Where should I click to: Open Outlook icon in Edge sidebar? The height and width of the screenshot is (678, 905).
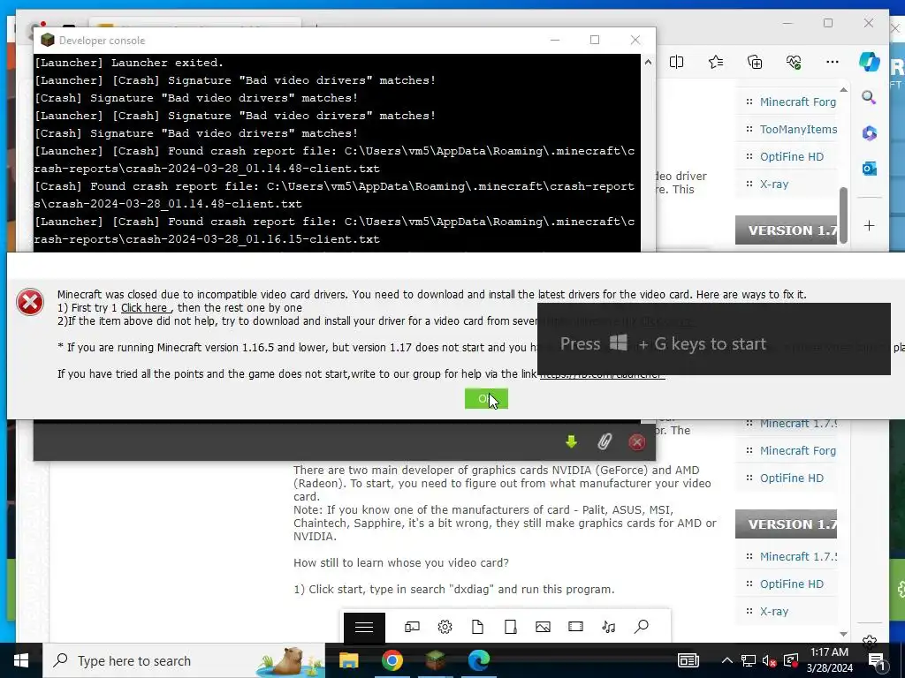[x=870, y=169]
